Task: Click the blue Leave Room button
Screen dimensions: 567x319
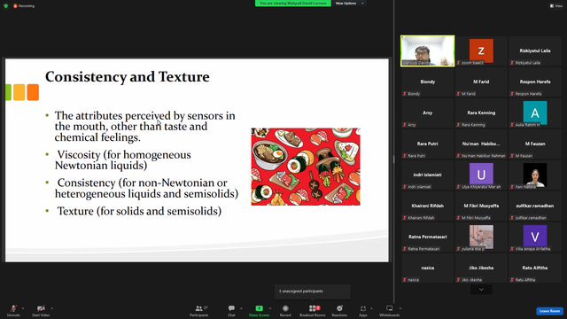Action: click(549, 311)
